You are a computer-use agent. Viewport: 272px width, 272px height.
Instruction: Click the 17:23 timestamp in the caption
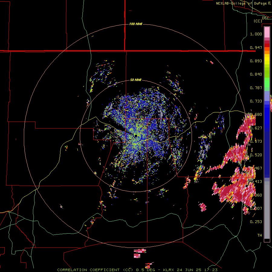212,270
